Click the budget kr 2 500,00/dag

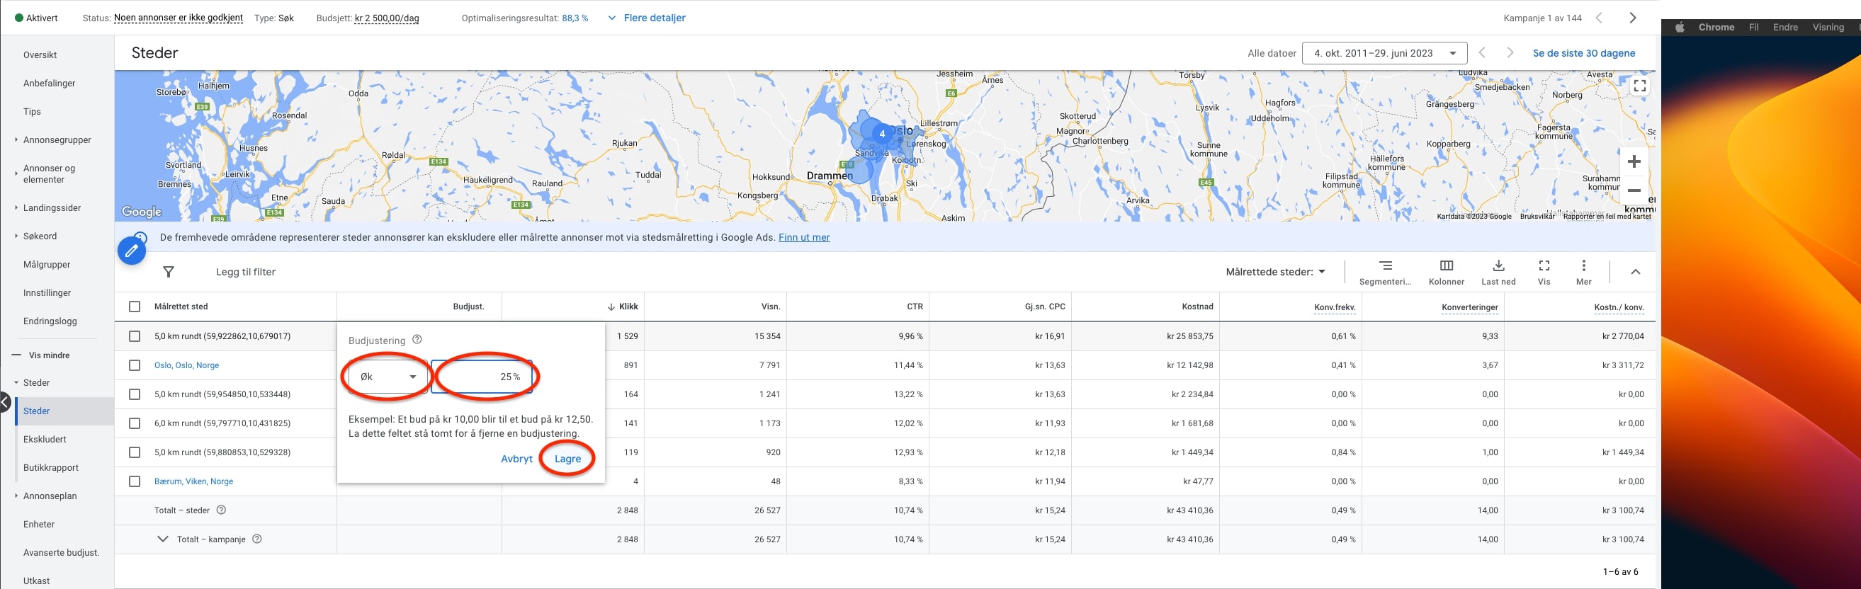[x=387, y=18]
